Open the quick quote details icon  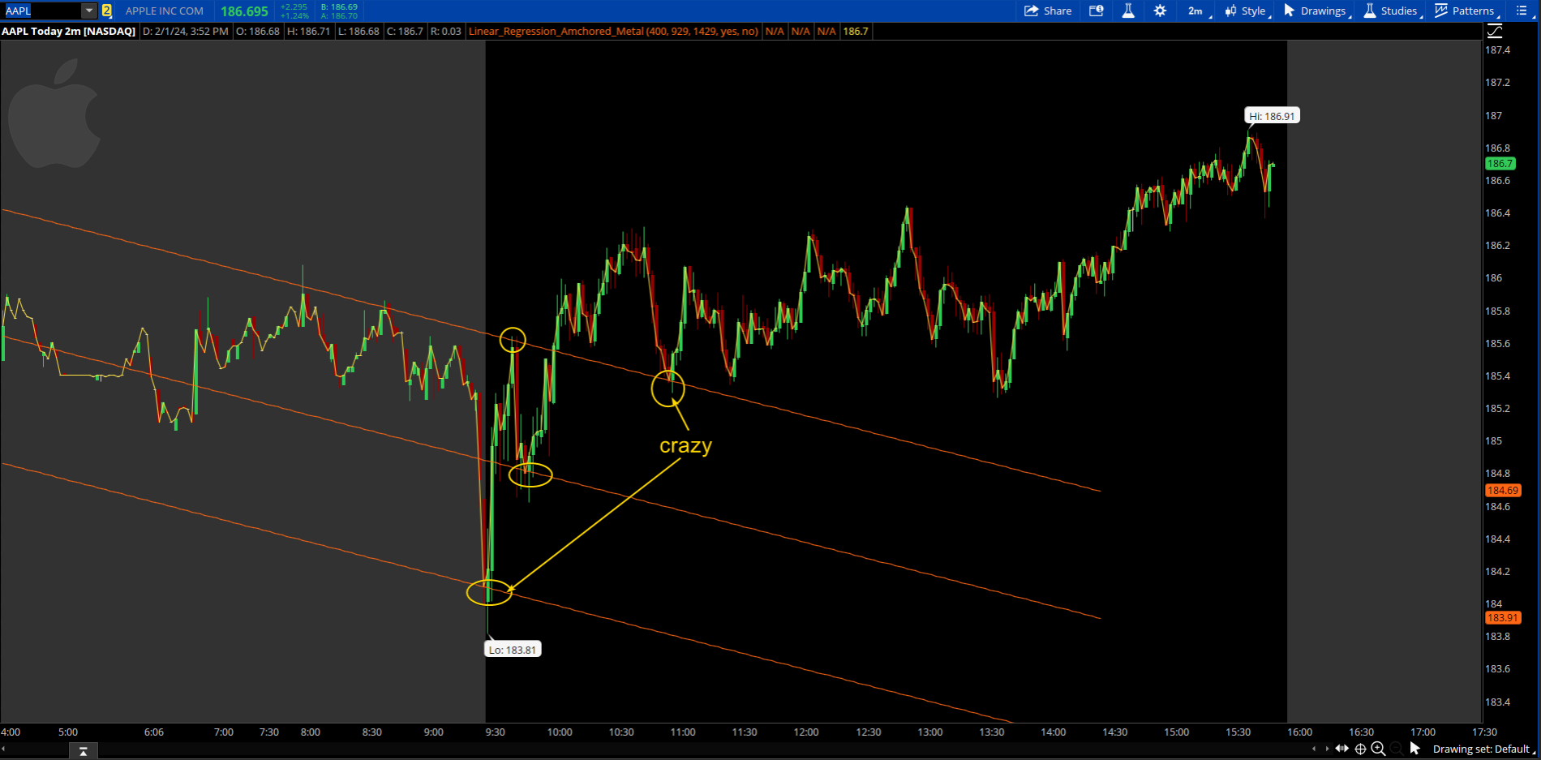(x=1096, y=11)
